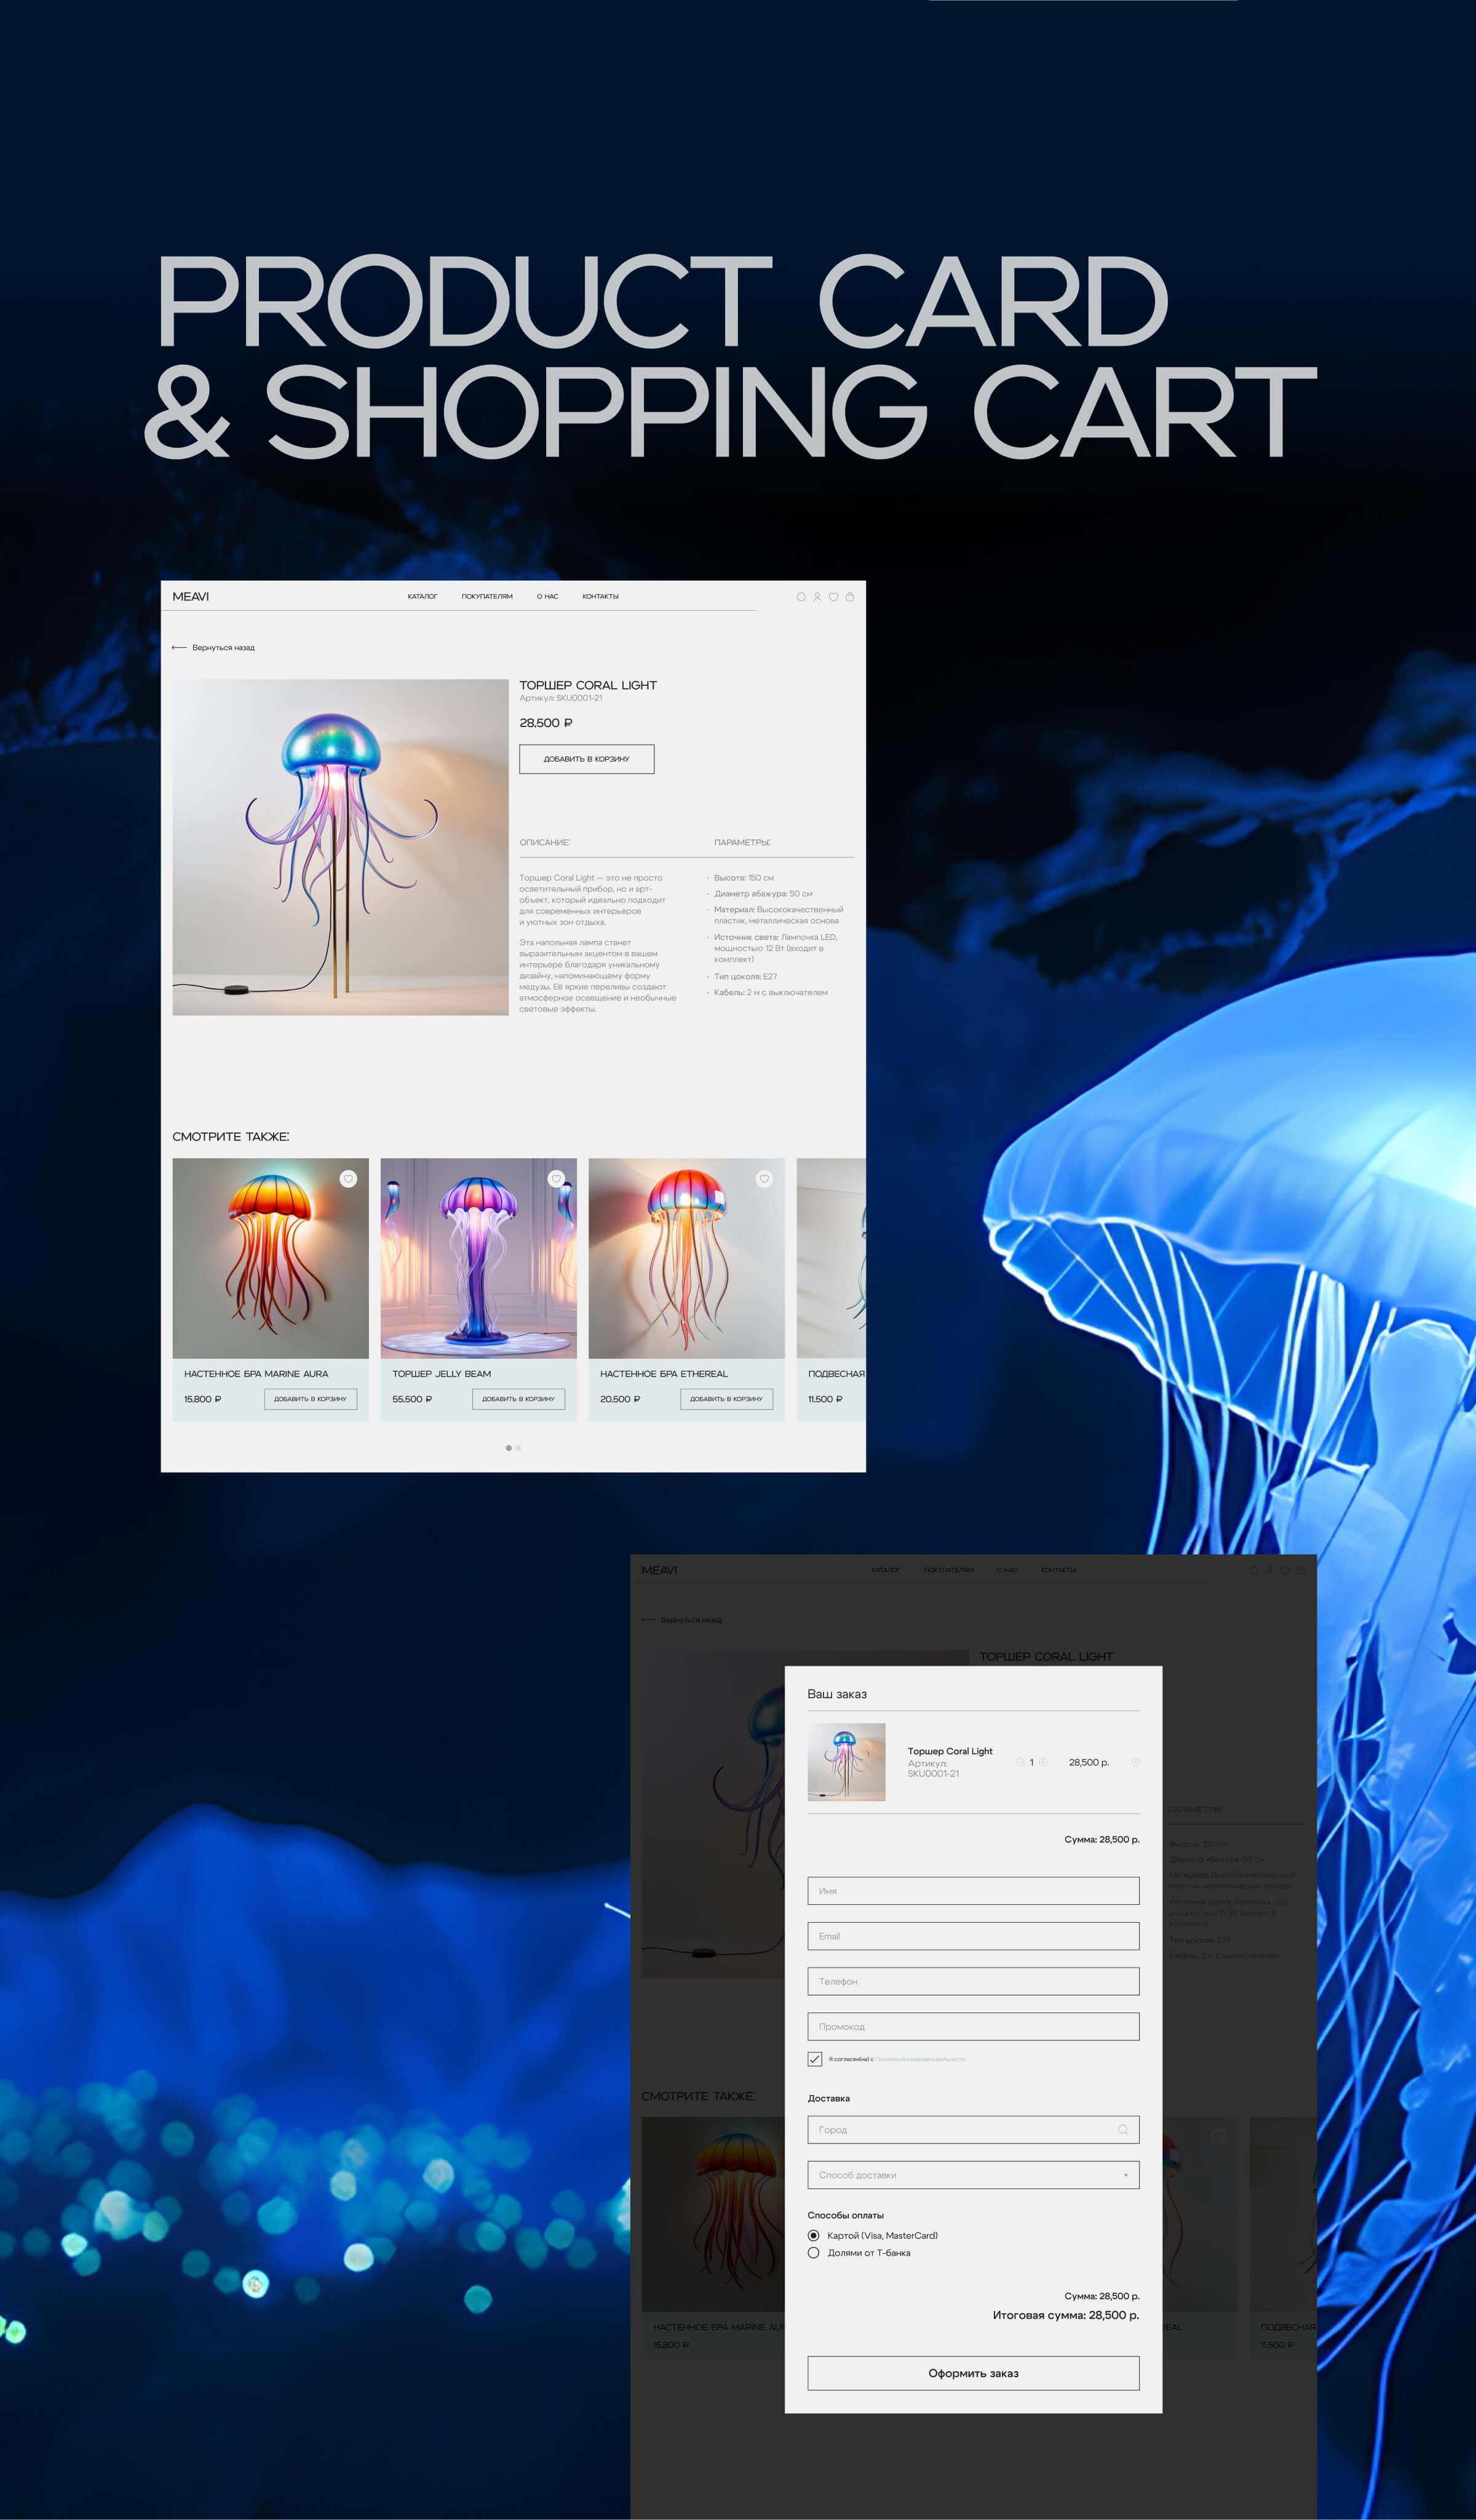Open the shopping bag icon in header
Image resolution: width=1476 pixels, height=2520 pixels.
[x=850, y=597]
